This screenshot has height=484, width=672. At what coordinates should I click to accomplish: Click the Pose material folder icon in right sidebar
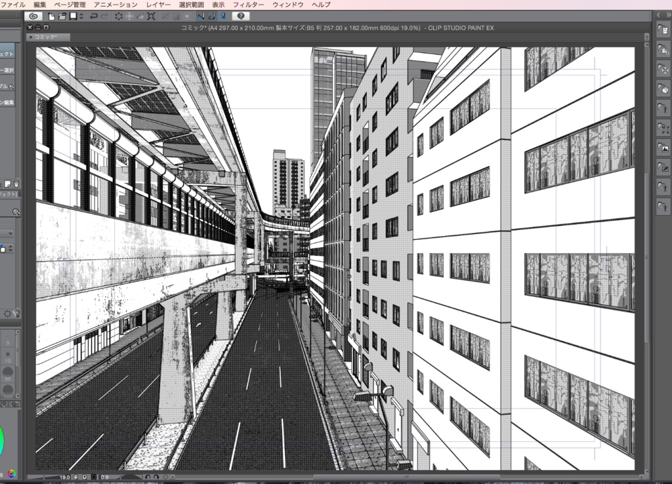click(663, 108)
